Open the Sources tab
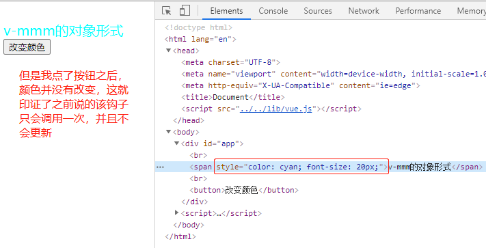The width and height of the screenshot is (486, 248). pyautogui.click(x=318, y=11)
